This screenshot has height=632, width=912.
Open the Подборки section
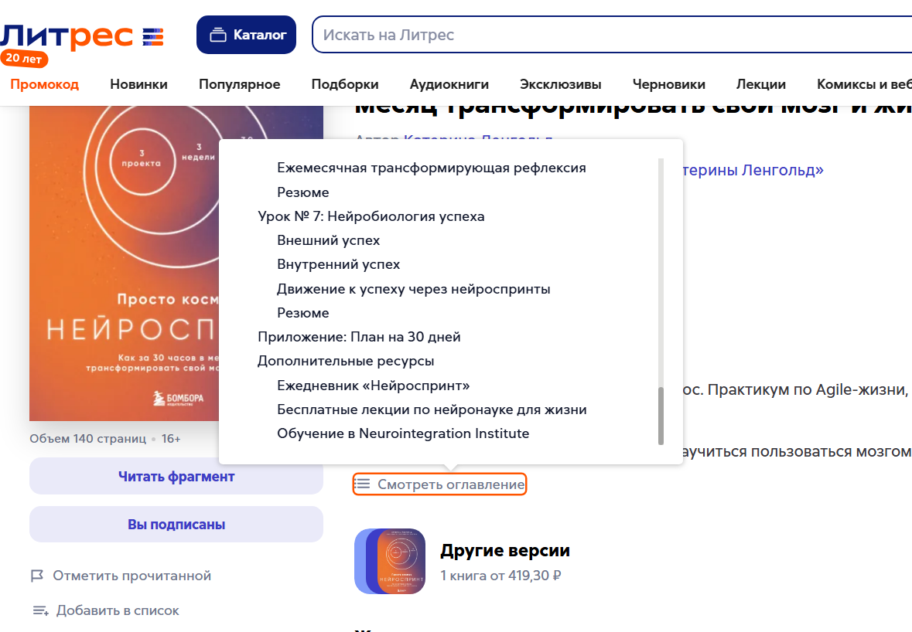(345, 84)
